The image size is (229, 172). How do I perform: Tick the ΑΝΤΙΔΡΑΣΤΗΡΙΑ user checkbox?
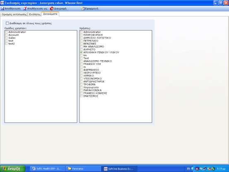coord(81,81)
